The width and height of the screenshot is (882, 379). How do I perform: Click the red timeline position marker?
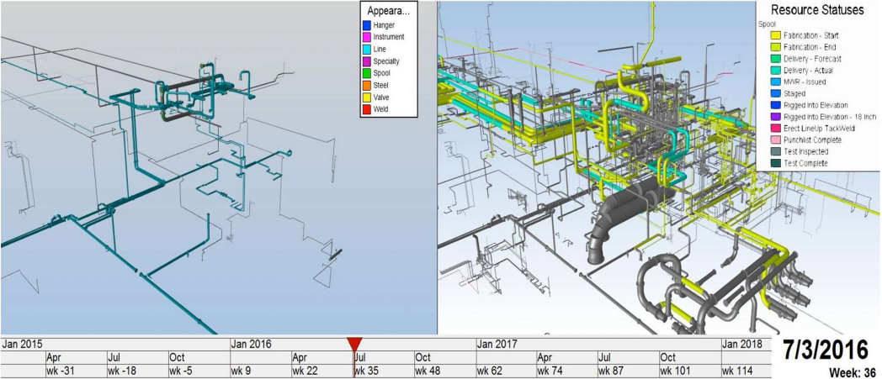click(x=354, y=345)
